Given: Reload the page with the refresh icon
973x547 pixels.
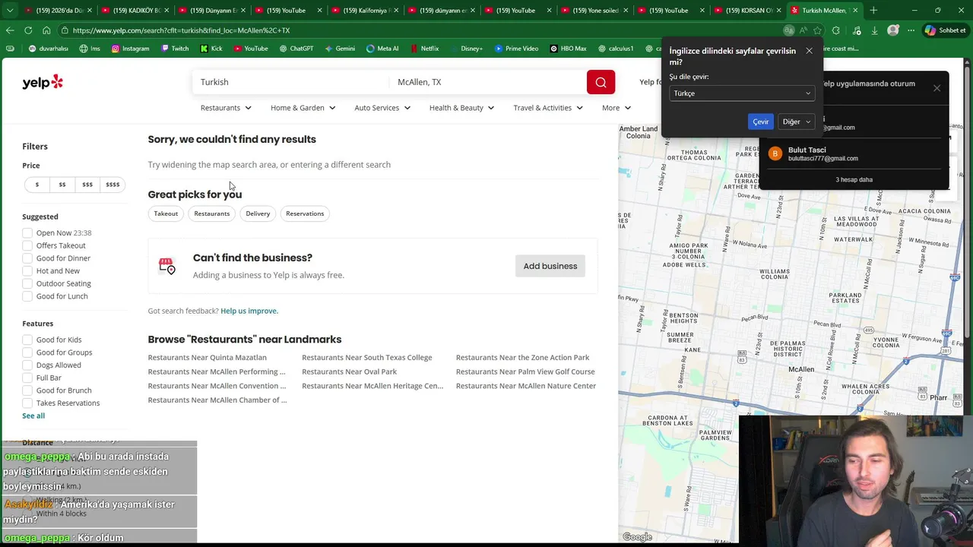Looking at the screenshot, I should click(28, 30).
